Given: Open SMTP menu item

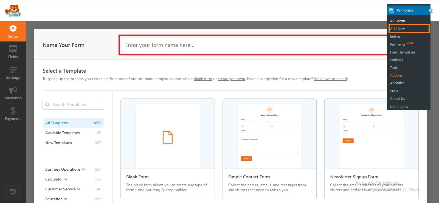Looking at the screenshot, I should tap(395, 91).
